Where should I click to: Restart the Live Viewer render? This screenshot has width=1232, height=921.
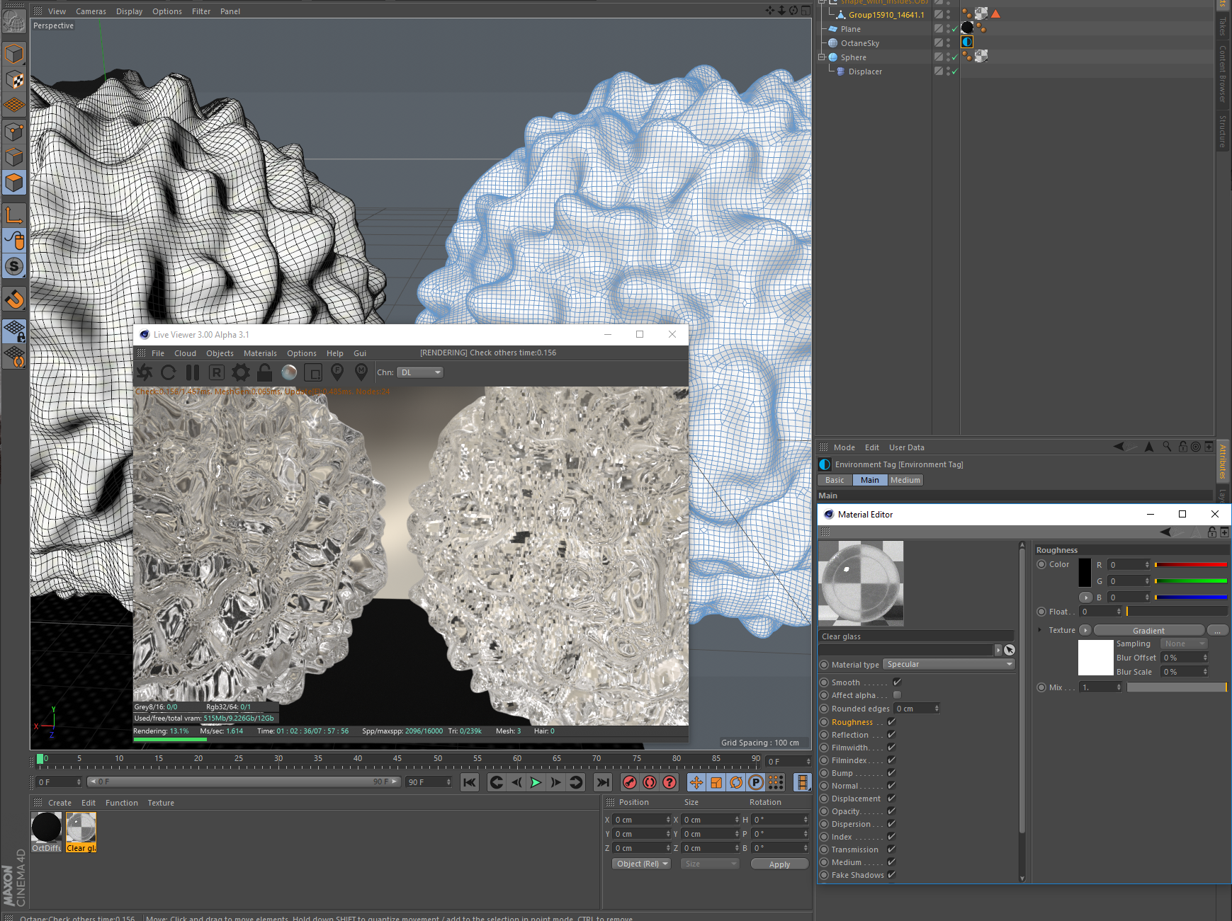point(169,372)
